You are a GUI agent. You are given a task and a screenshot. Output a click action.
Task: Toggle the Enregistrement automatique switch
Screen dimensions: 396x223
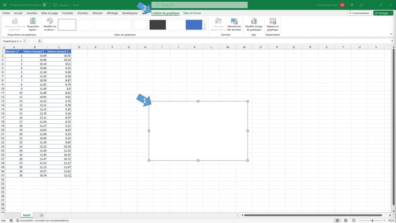46,5
